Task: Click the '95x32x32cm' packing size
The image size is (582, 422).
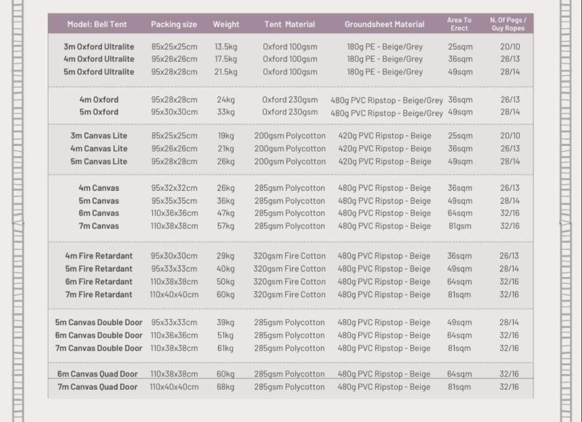Action: (x=174, y=188)
